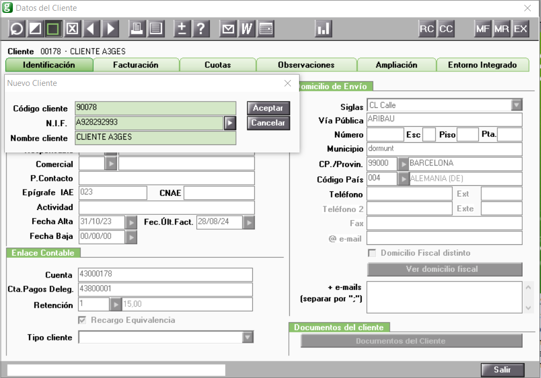Click Aceptar in Nuevo Cliente dialog

(268, 108)
